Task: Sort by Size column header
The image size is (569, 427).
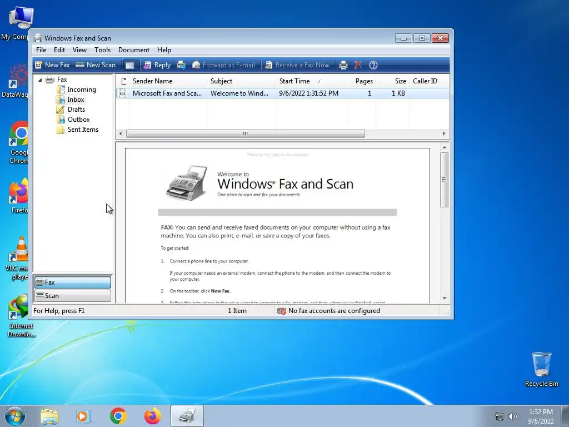Action: pos(393,81)
